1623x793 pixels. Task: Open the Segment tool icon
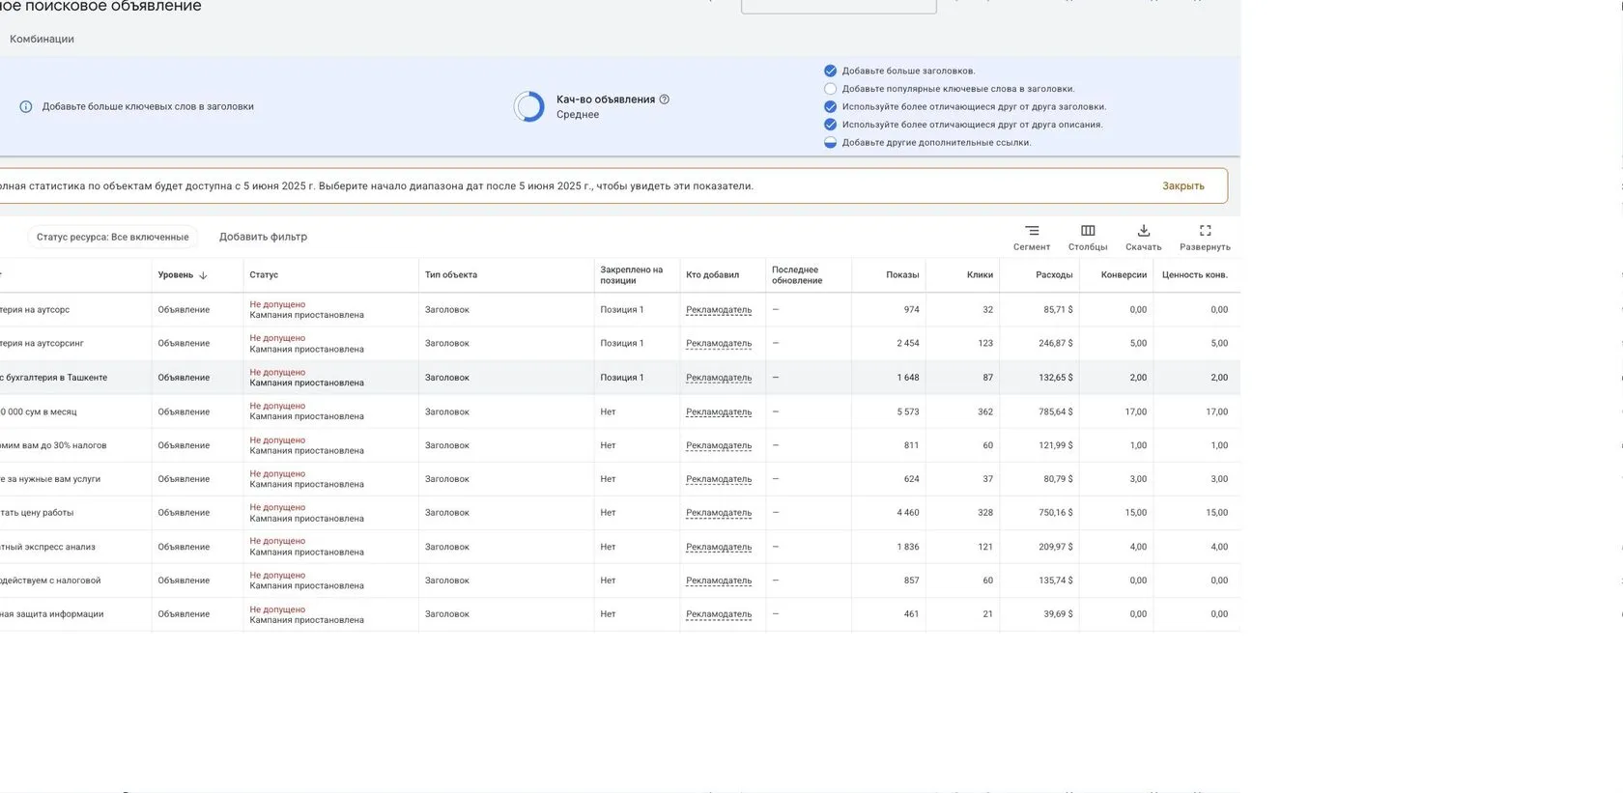[x=1032, y=231]
